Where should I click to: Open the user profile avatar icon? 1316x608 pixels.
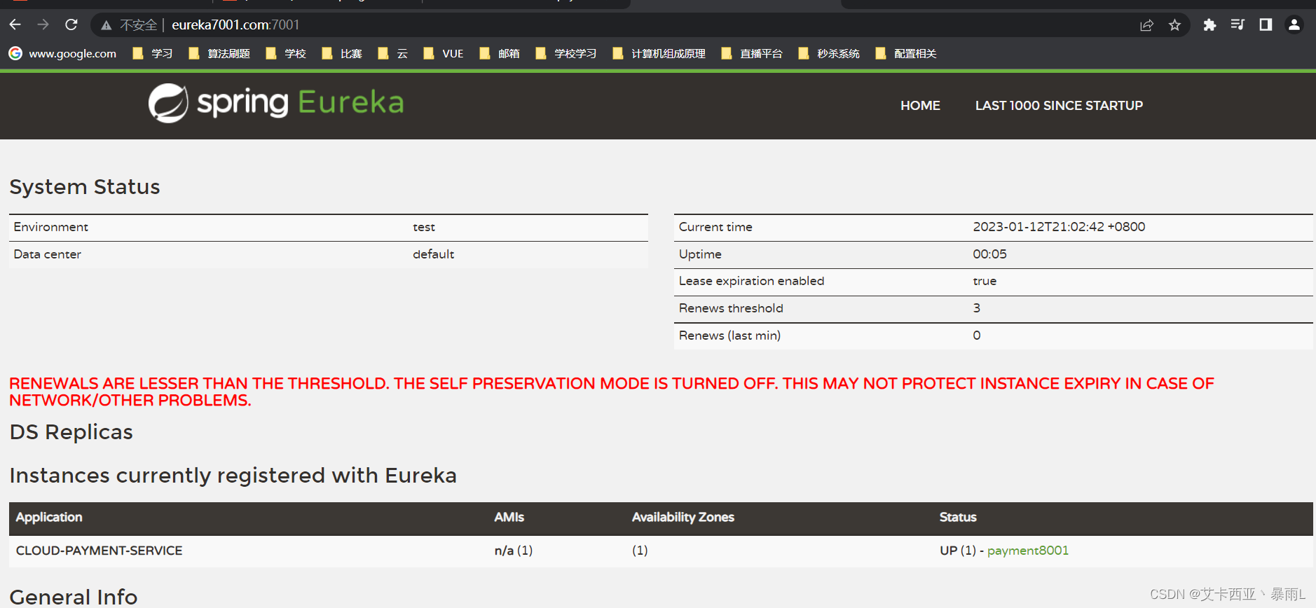tap(1294, 25)
